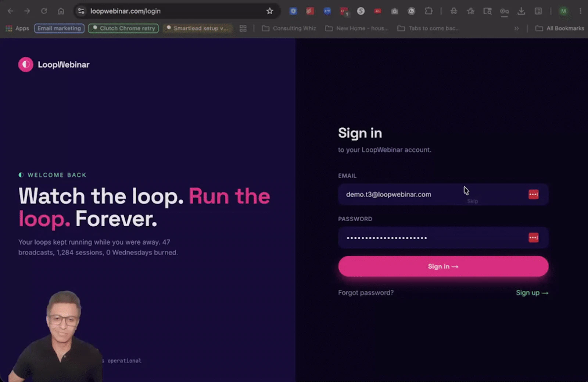Screen dimensions: 588x382
Task: Open the password key toolbar icon
Action: pos(505,11)
